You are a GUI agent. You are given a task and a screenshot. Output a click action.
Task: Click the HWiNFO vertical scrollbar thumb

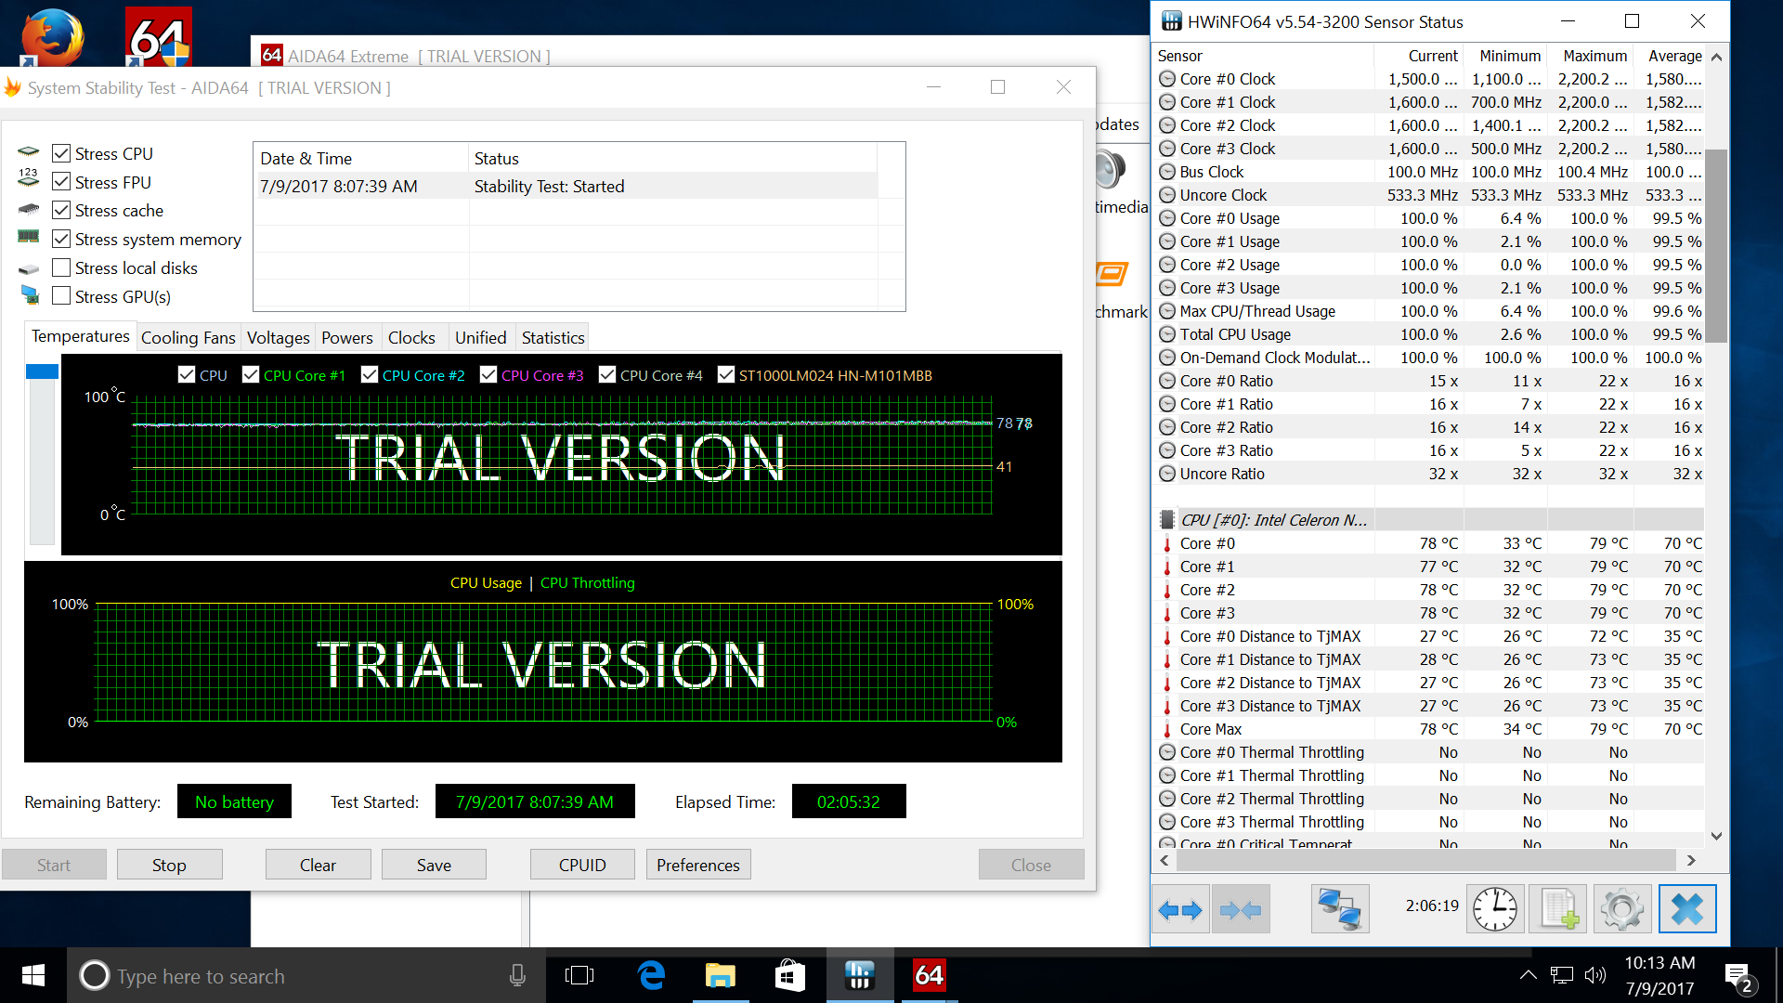pos(1716,246)
